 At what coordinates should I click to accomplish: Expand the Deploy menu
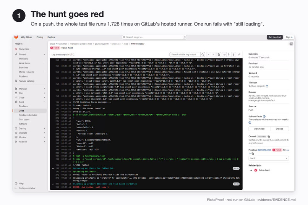[44, 129]
